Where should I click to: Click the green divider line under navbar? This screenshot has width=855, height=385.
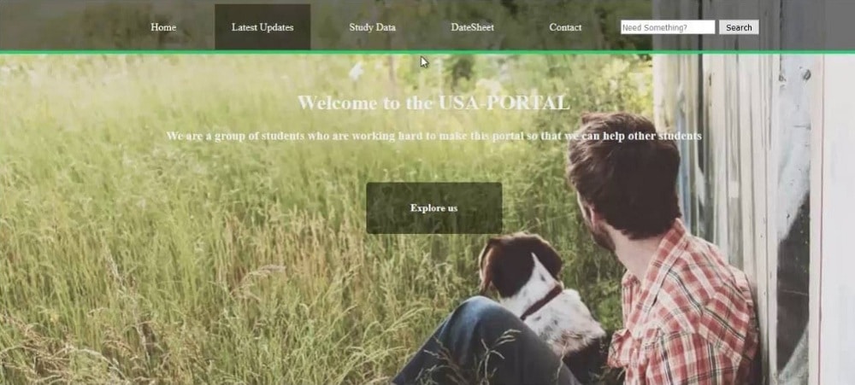(427, 52)
